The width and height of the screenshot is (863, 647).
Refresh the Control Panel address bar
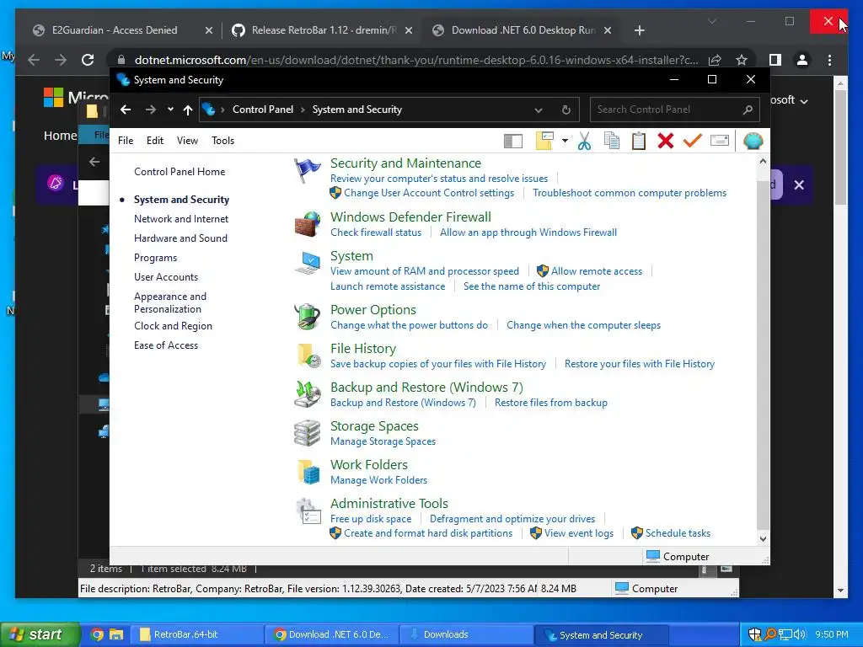[566, 110]
